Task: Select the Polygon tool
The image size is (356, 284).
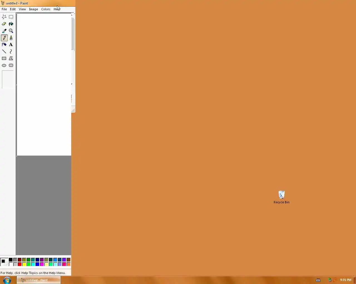Action: click(x=11, y=59)
